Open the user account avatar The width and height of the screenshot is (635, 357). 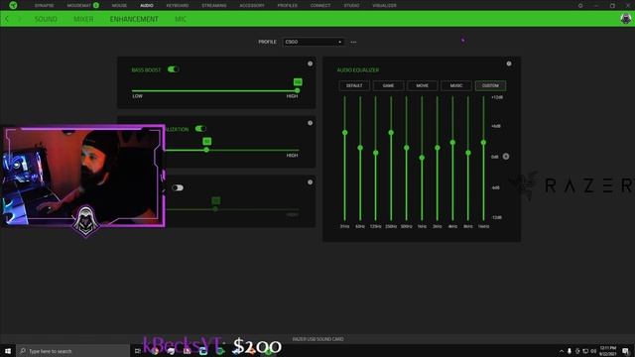coord(626,19)
